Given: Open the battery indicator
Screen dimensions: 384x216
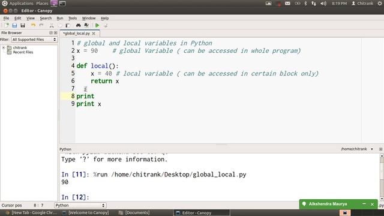Looking at the screenshot, I should [298, 4].
